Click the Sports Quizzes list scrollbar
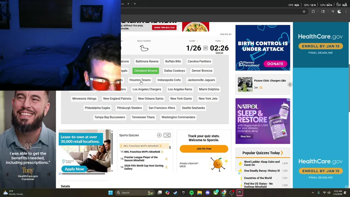Viewport: 350px width, 197px height. [x=170, y=147]
